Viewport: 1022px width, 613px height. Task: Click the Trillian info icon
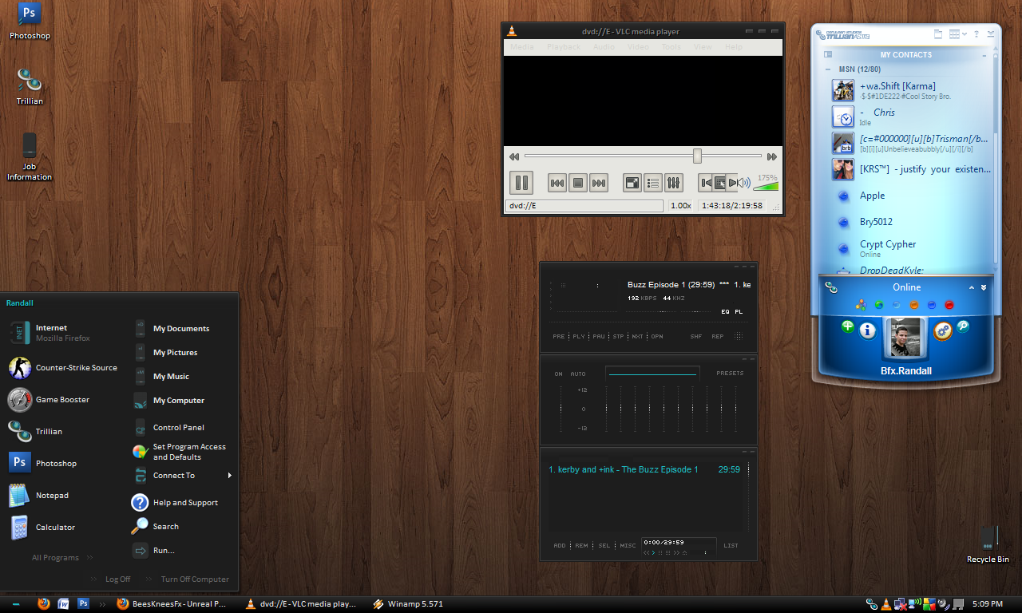tap(868, 330)
